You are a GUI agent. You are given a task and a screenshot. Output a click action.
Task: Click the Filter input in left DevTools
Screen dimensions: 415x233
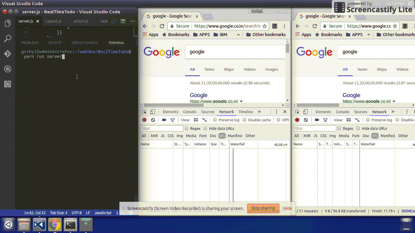click(162, 128)
